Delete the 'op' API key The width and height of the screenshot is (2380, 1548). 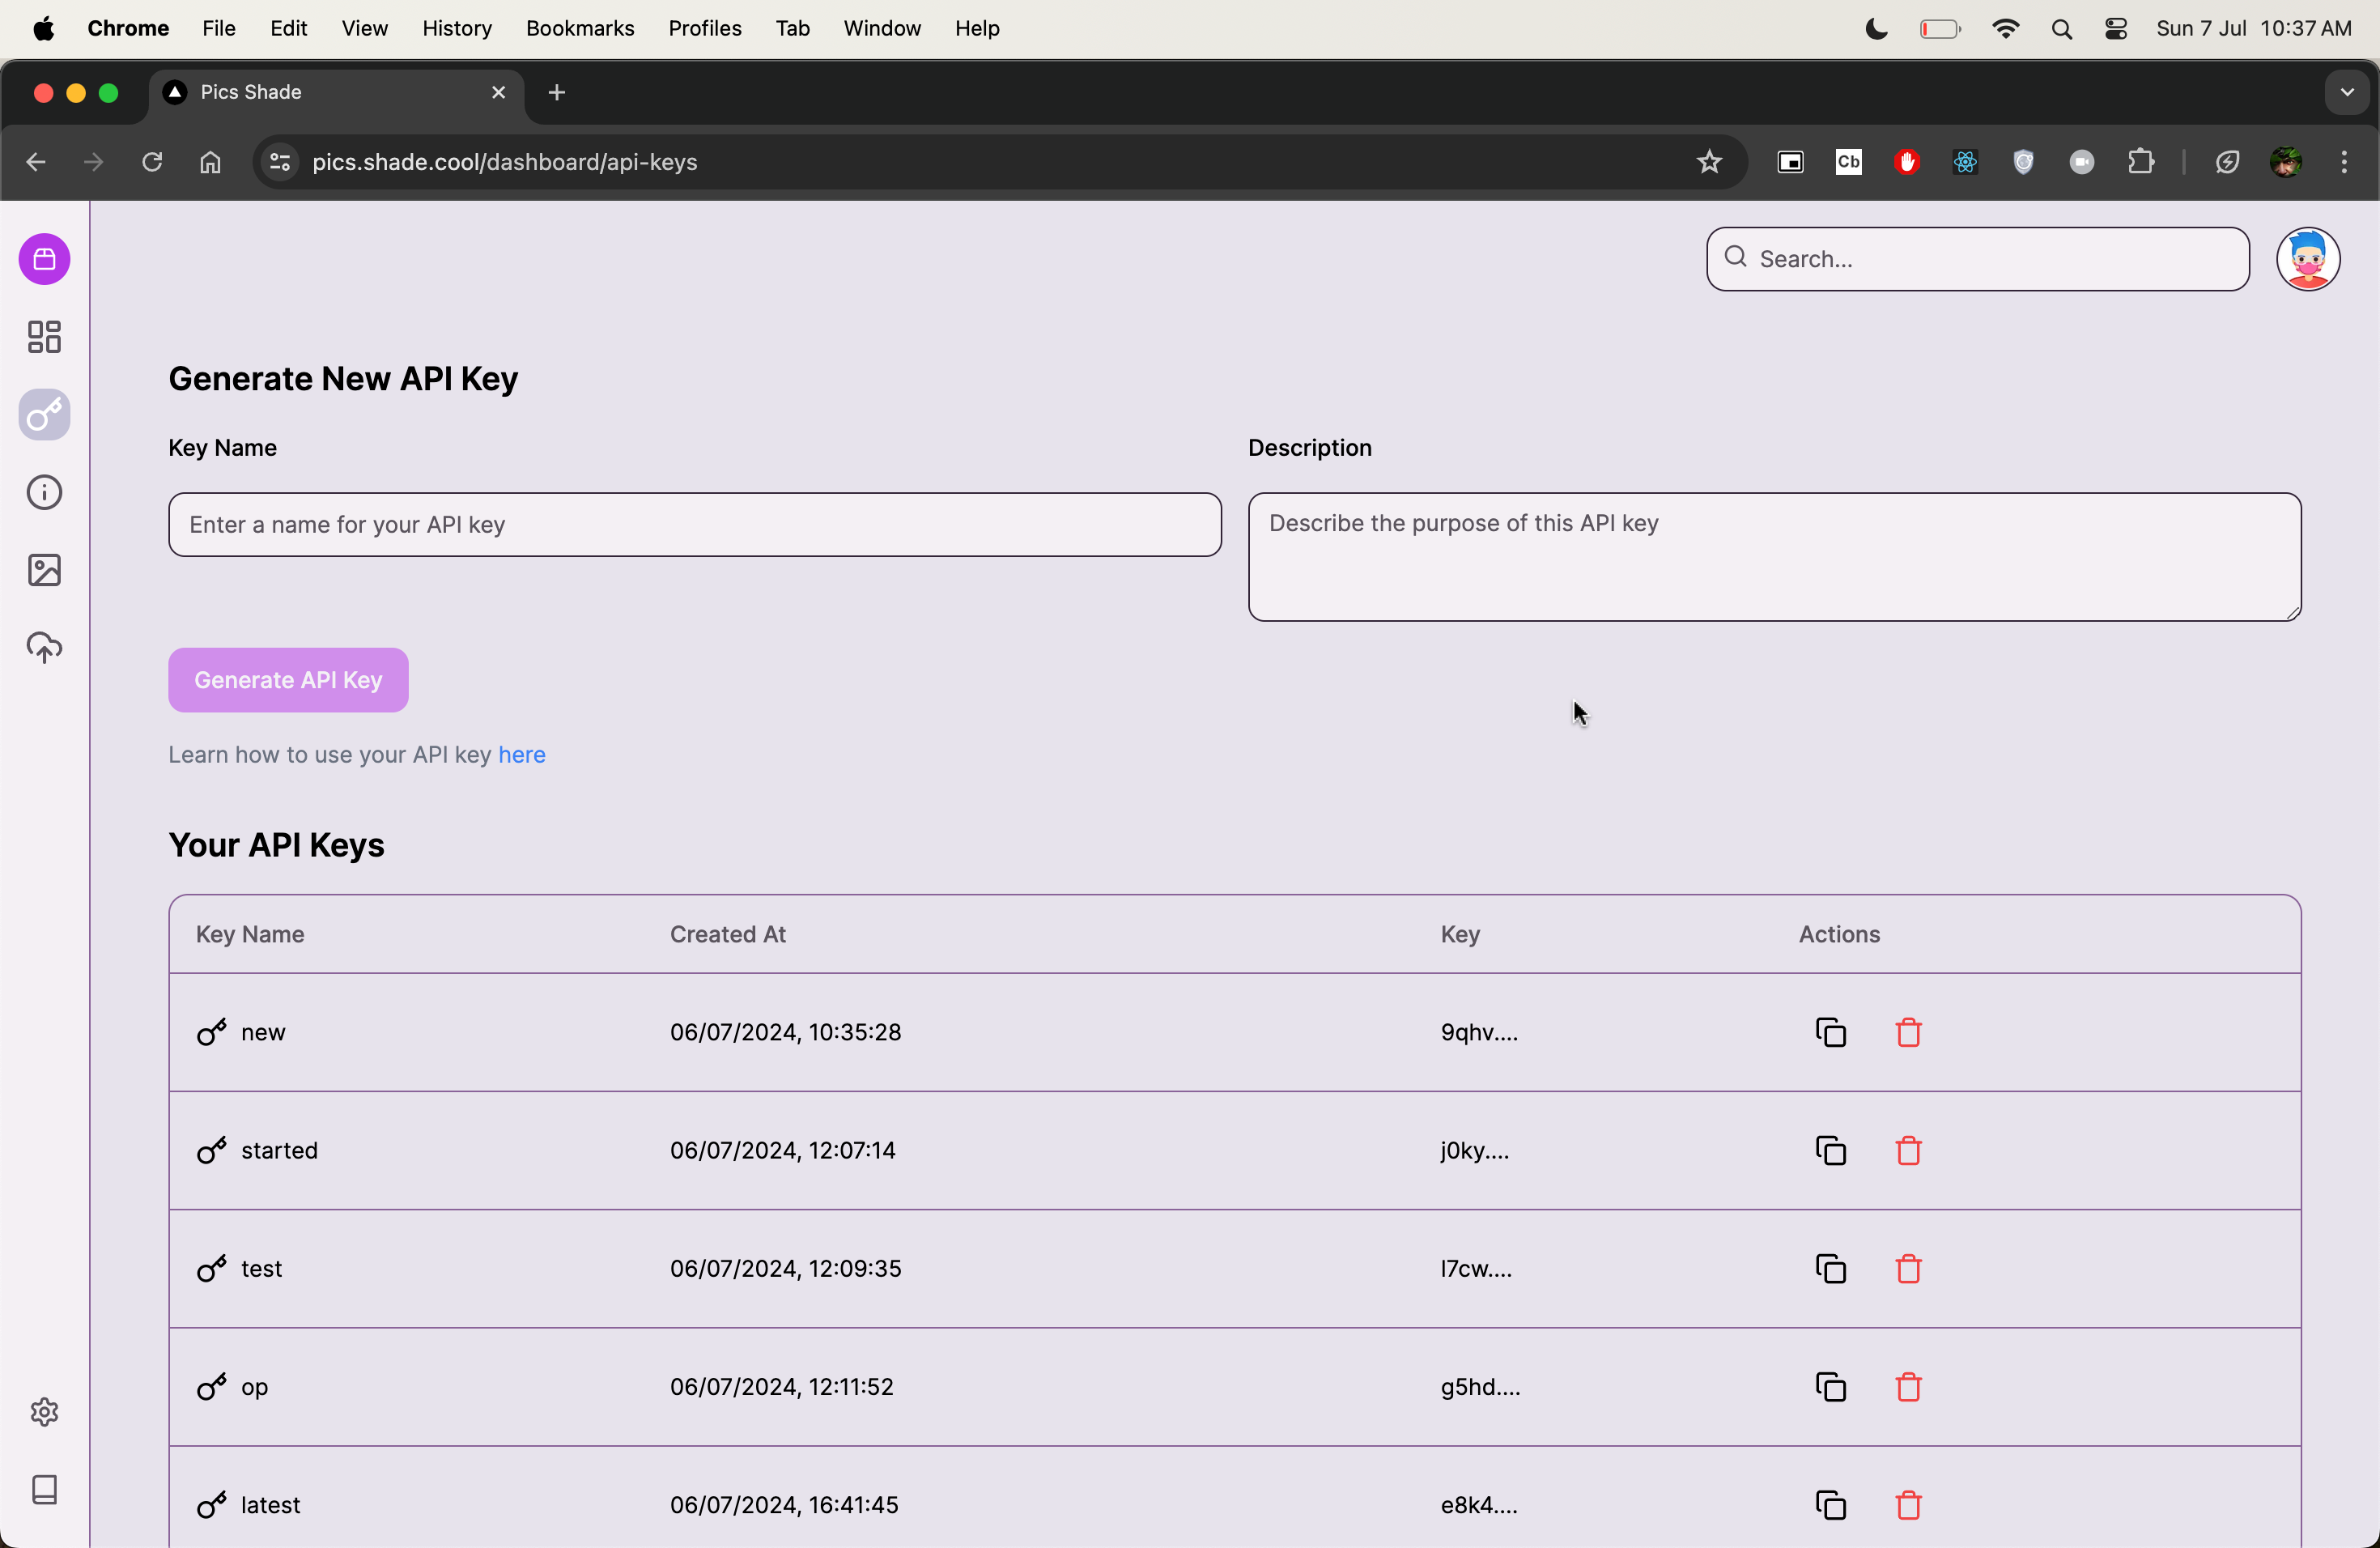(1909, 1387)
